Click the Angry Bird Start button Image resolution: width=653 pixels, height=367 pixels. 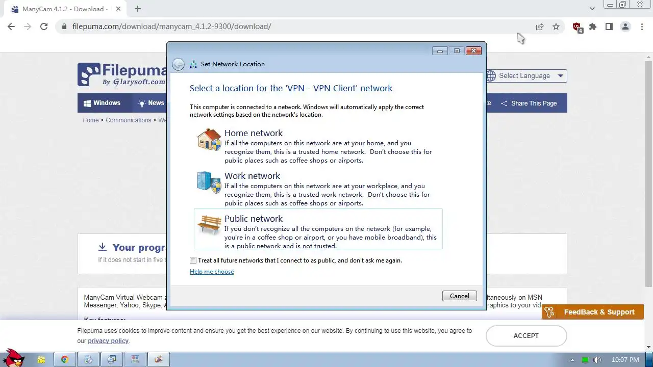coord(14,358)
